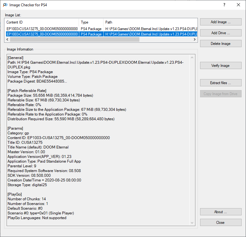The width and height of the screenshot is (246, 237).
Task: Click the Delete Image button
Action: (x=221, y=44)
